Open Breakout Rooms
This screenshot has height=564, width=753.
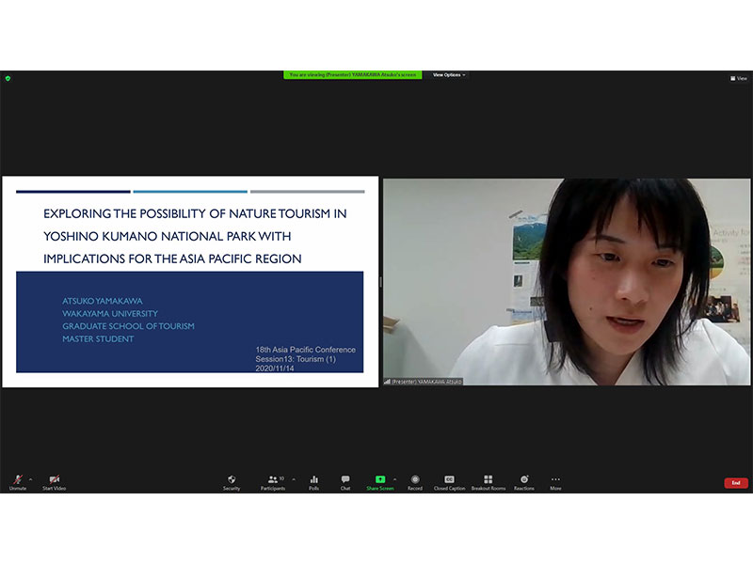[488, 481]
